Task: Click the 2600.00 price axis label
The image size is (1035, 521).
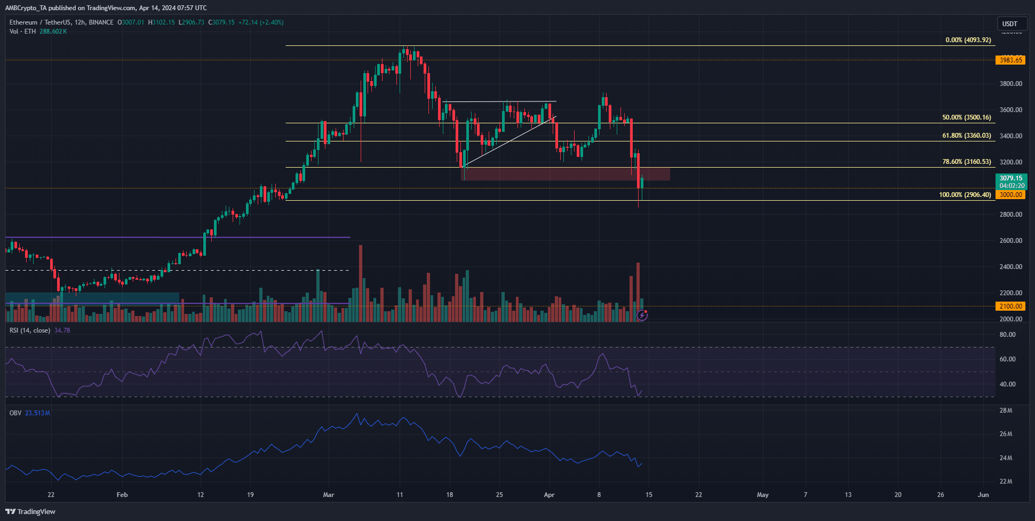Action: point(1011,241)
